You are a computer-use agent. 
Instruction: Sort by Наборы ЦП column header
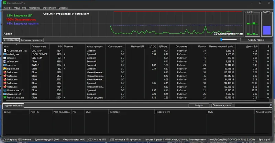click(x=135, y=47)
